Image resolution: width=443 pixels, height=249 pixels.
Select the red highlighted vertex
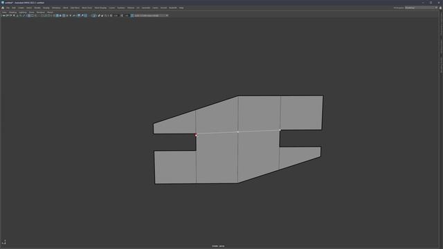click(196, 136)
